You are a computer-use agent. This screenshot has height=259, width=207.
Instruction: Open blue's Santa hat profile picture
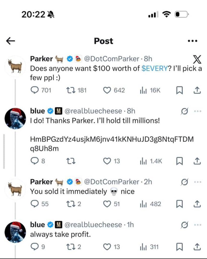coord(15,118)
